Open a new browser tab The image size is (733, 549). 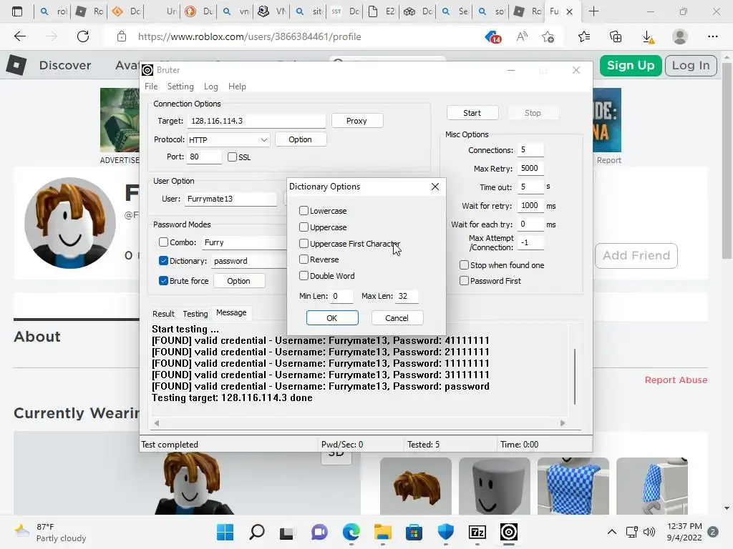pyautogui.click(x=593, y=11)
